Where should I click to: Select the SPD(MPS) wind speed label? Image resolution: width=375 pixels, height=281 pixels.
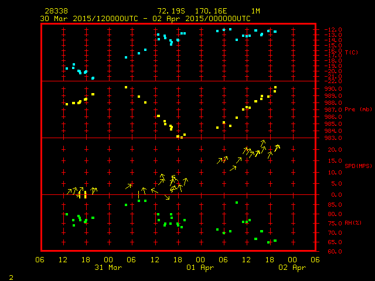point(358,166)
